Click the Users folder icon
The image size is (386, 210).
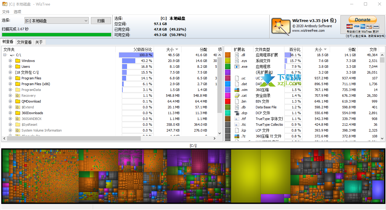18,67
